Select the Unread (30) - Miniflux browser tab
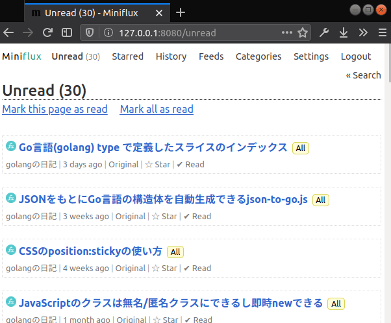This screenshot has height=323, width=391. 97,13
